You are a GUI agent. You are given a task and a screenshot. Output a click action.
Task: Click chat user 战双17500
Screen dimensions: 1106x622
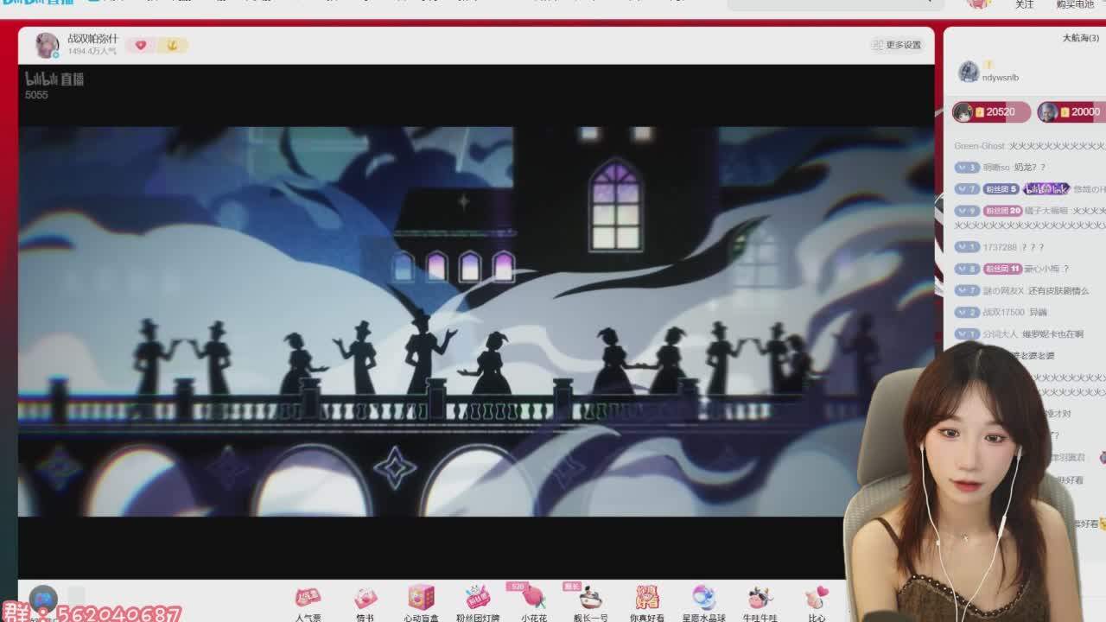[1003, 313]
